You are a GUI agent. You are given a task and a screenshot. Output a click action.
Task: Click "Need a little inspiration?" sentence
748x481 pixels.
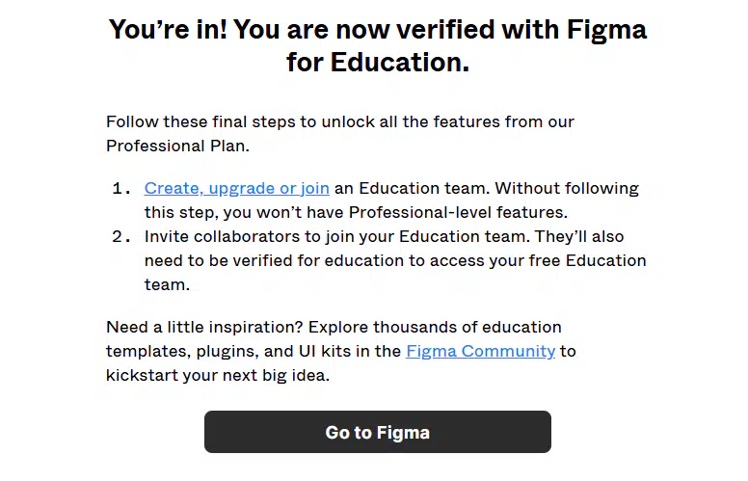click(204, 328)
